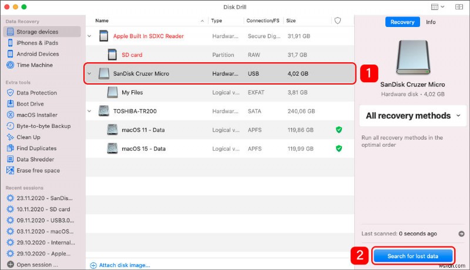This screenshot has width=470, height=270.
Task: Click the RAW file system cell
Action: tap(254, 55)
